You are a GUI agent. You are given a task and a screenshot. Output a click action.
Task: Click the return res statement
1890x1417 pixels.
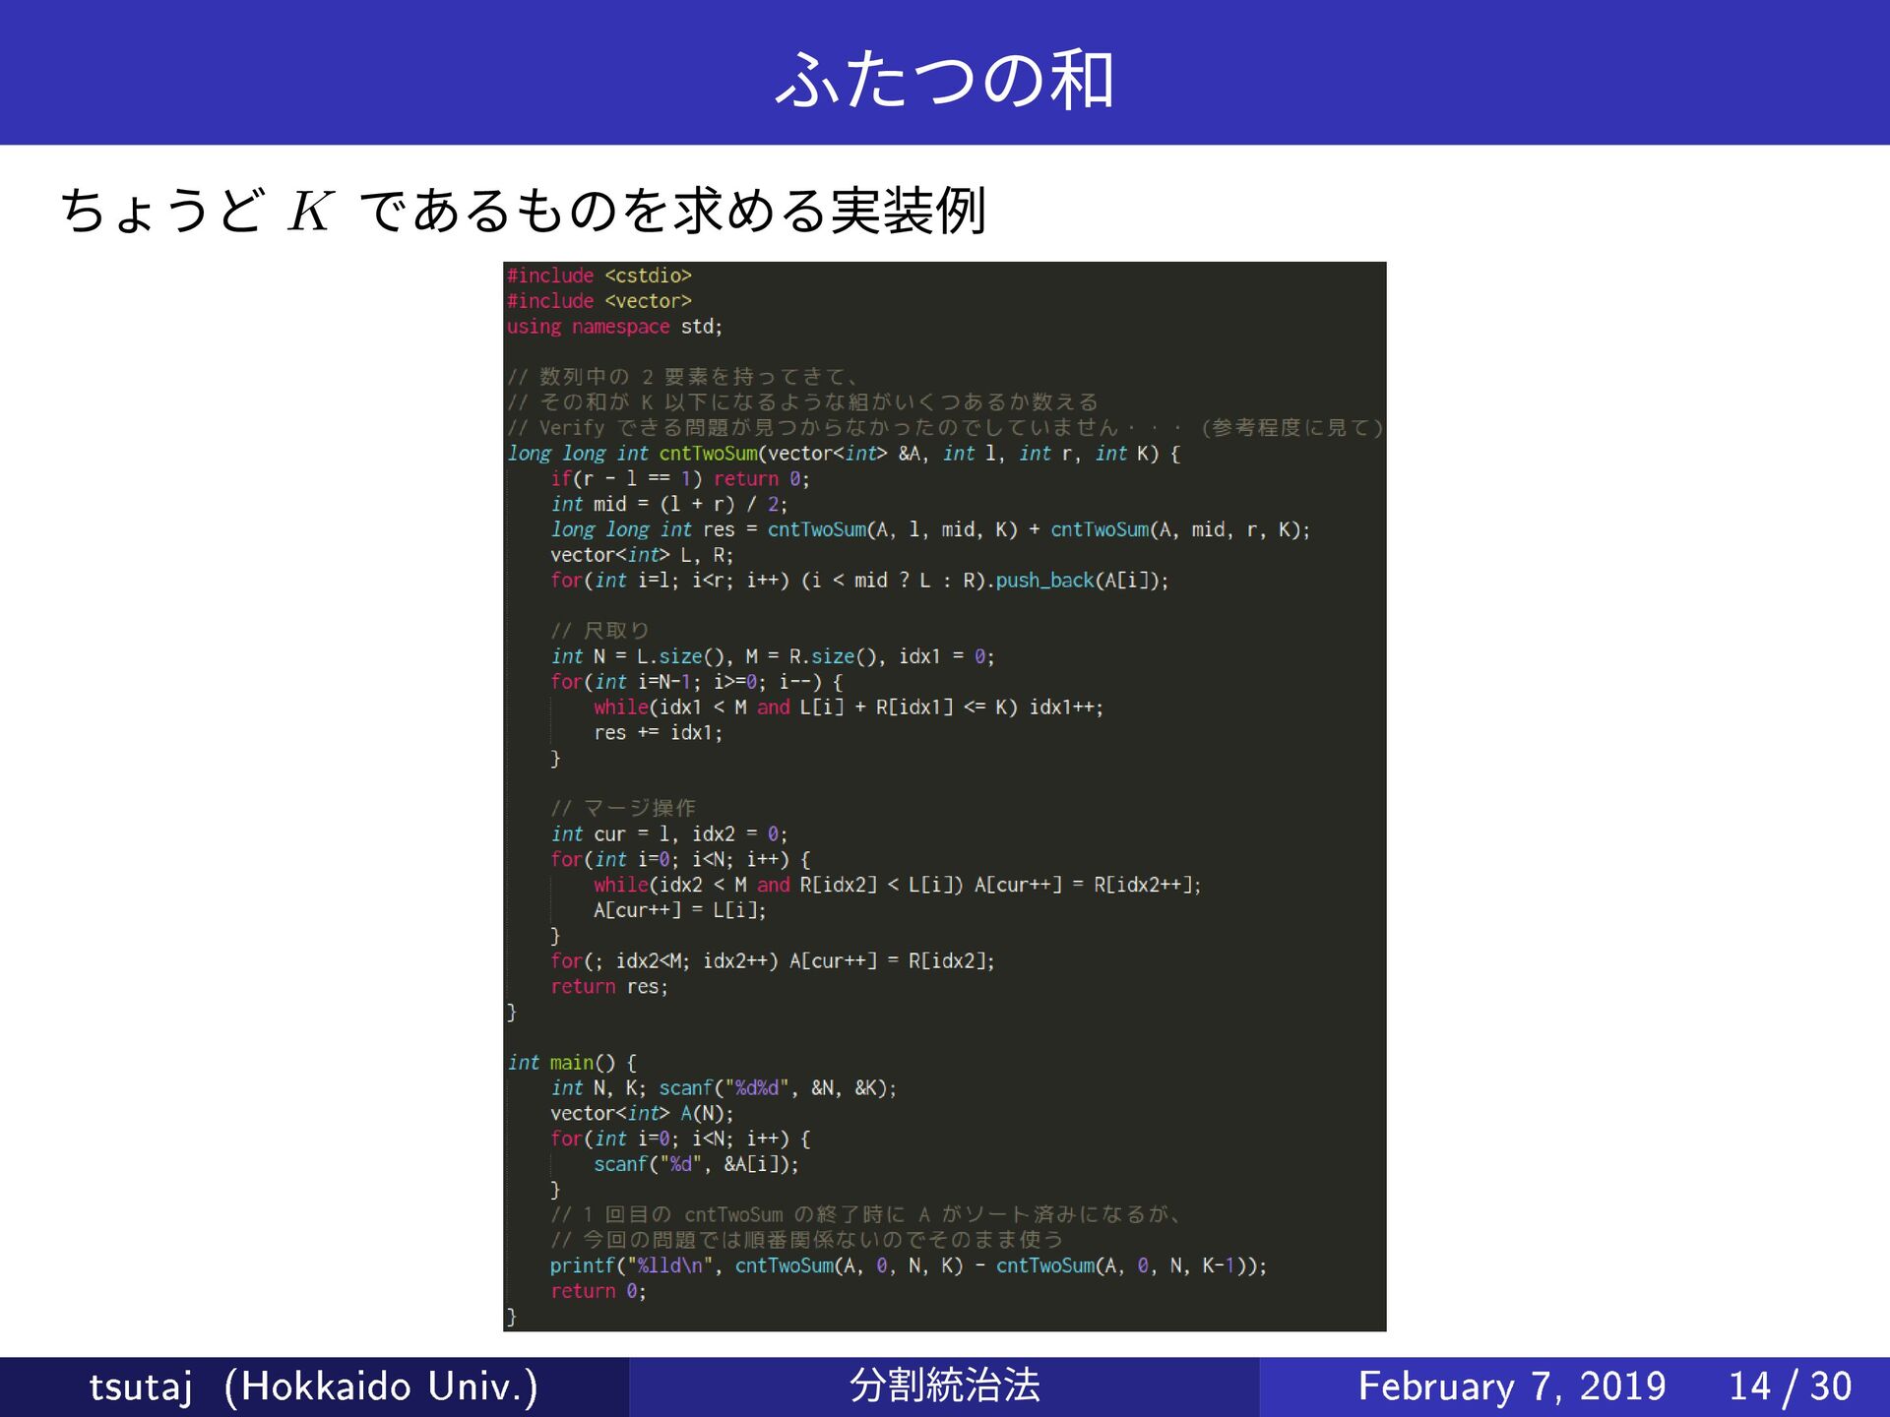click(609, 987)
